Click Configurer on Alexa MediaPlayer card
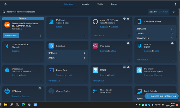 [98, 36]
